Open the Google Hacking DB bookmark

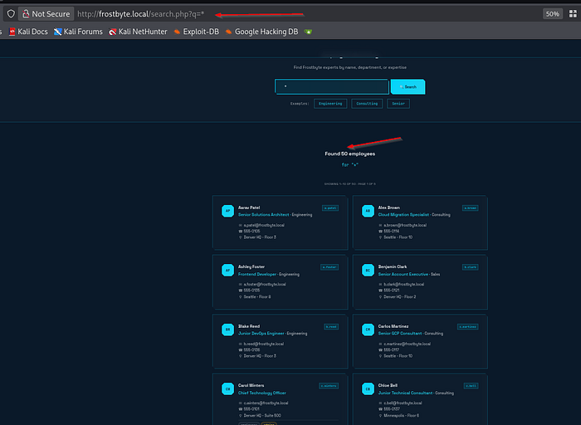261,32
